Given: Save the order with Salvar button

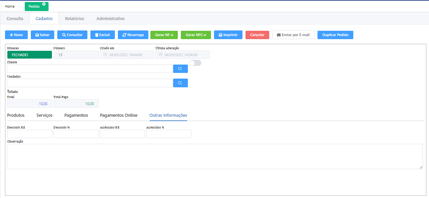Looking at the screenshot, I should (x=42, y=35).
